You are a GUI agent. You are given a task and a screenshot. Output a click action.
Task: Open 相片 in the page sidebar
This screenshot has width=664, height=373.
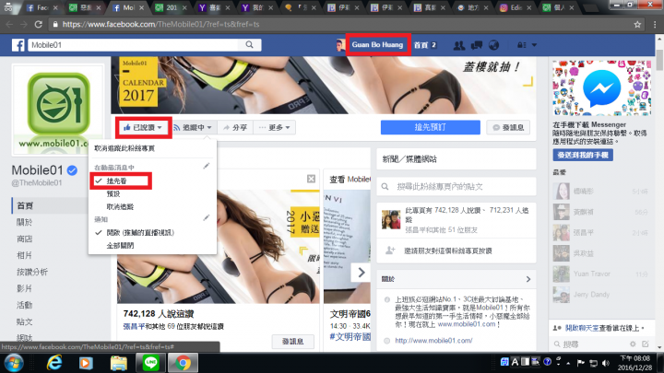pyautogui.click(x=24, y=255)
